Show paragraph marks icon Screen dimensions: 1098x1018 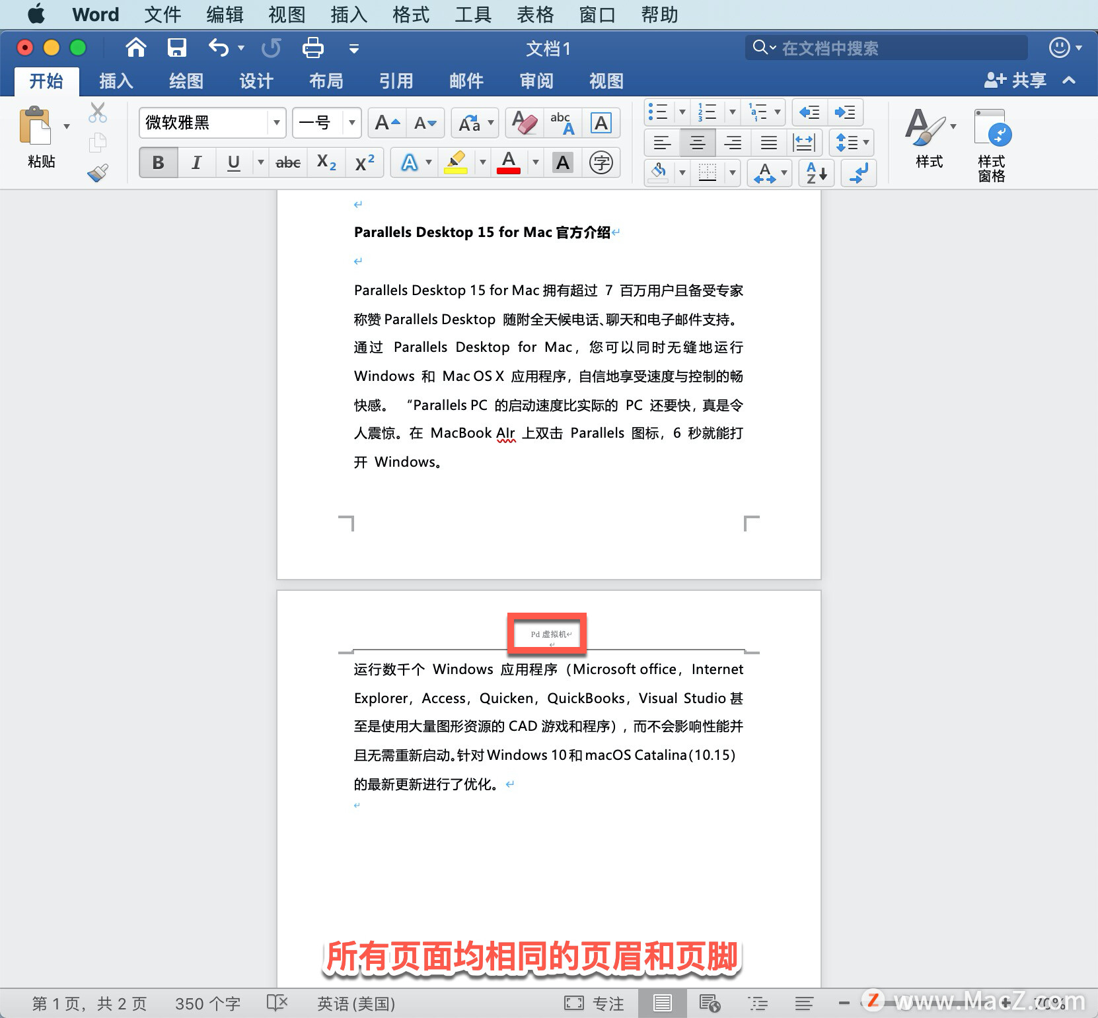click(859, 173)
